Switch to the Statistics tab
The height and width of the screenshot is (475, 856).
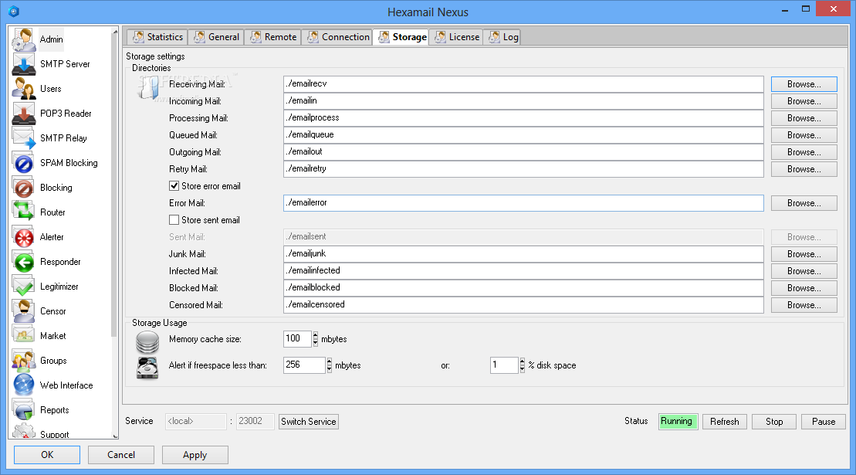coord(157,37)
